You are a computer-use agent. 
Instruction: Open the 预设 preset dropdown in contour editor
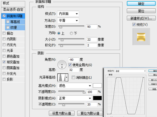(130, 71)
